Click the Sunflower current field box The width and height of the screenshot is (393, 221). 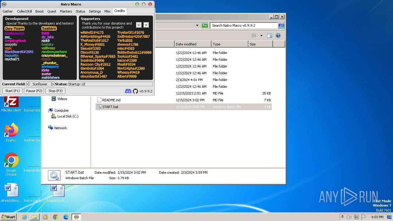[x=40, y=84]
